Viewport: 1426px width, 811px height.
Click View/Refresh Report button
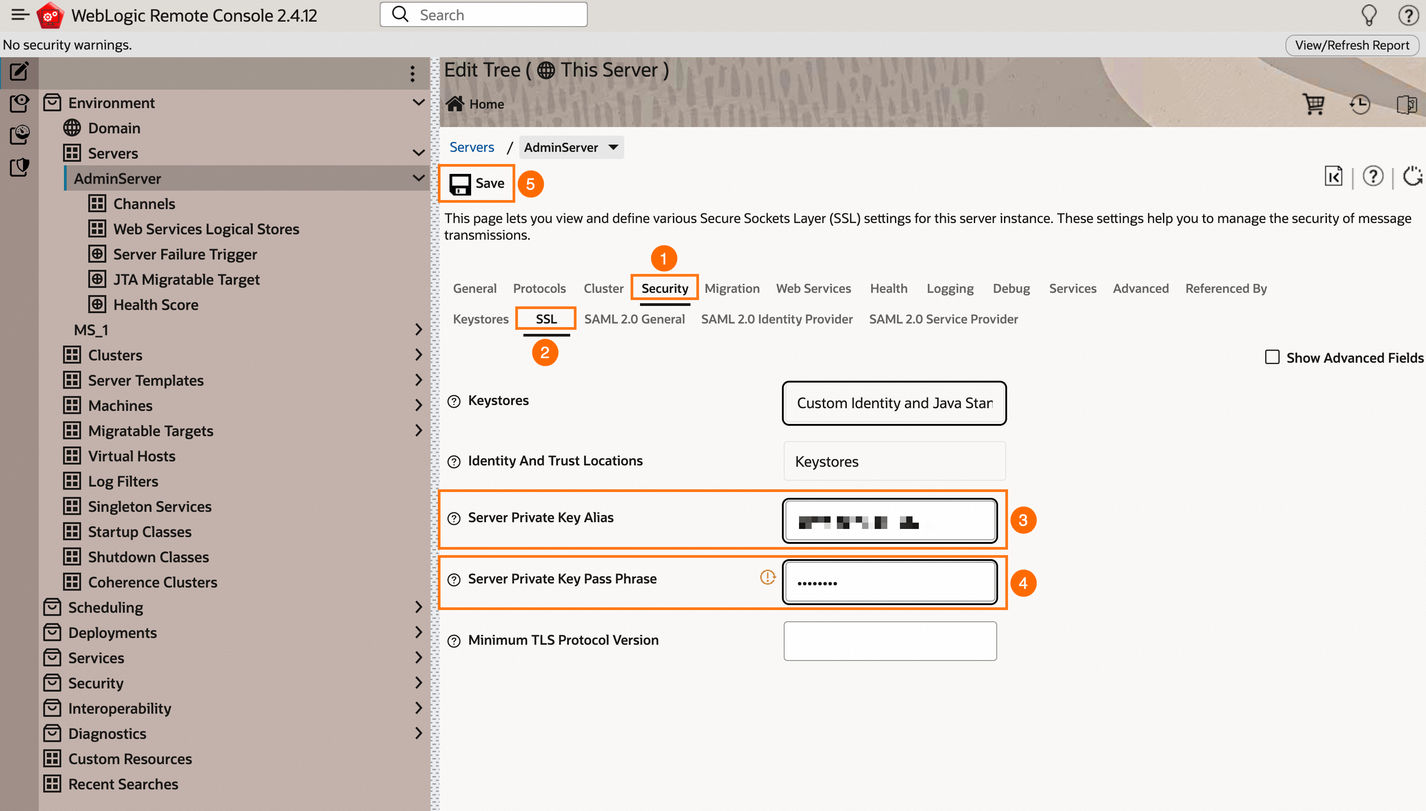click(x=1352, y=45)
